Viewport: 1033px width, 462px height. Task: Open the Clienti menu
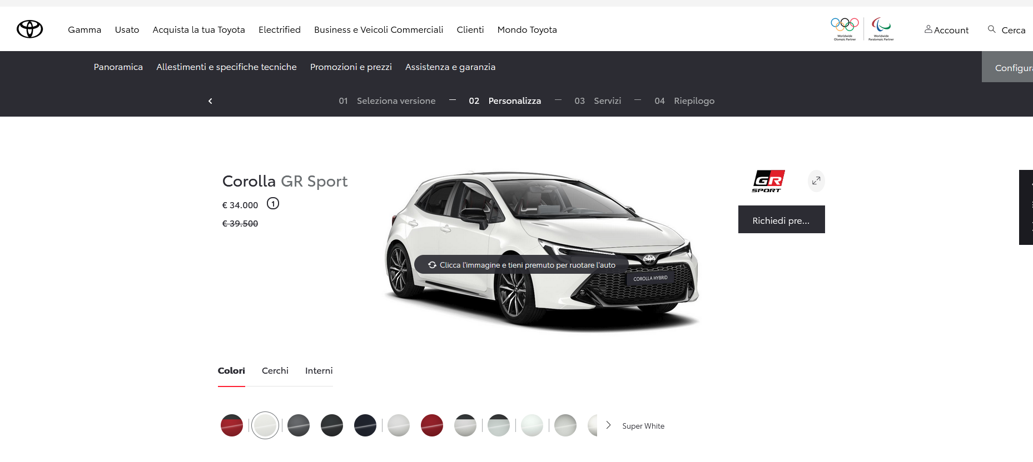tap(470, 30)
